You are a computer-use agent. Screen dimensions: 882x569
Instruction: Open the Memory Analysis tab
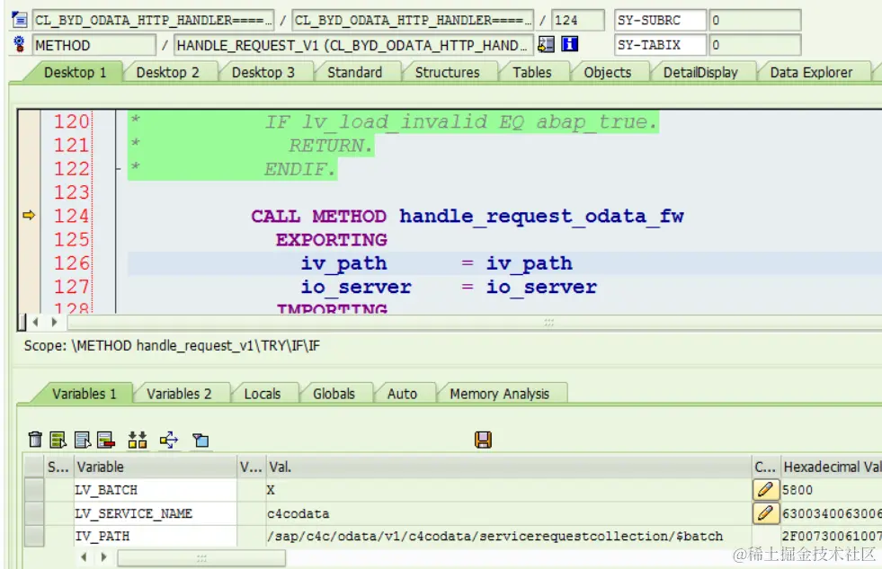pyautogui.click(x=500, y=394)
